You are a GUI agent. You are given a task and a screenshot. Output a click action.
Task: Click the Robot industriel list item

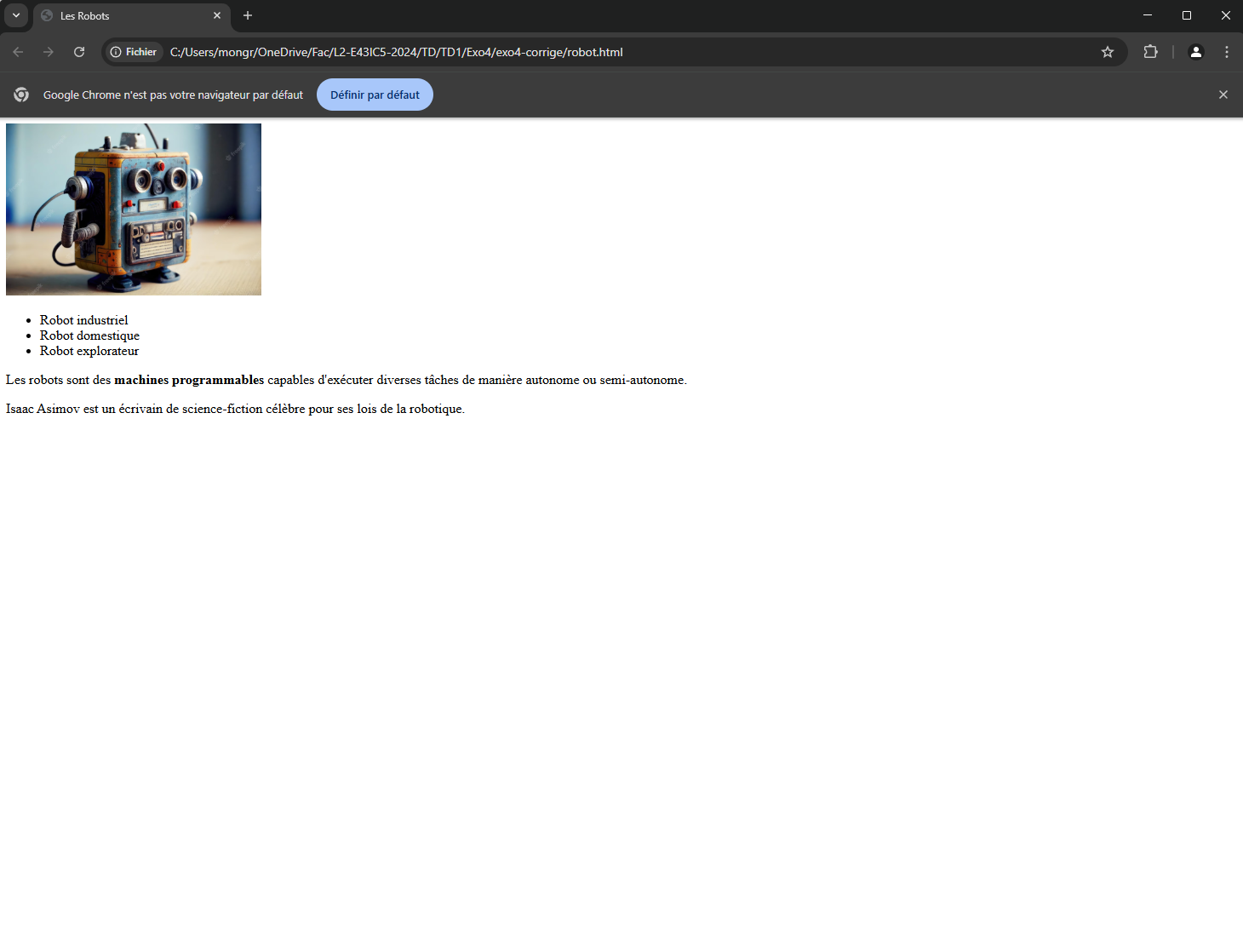(83, 320)
